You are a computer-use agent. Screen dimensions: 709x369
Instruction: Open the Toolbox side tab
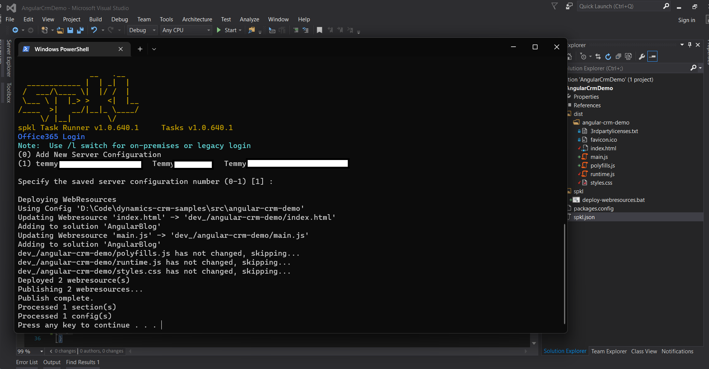point(9,93)
